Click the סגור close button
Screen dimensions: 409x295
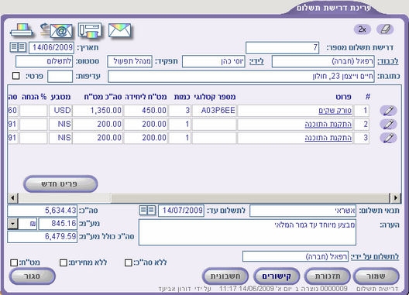33,276
